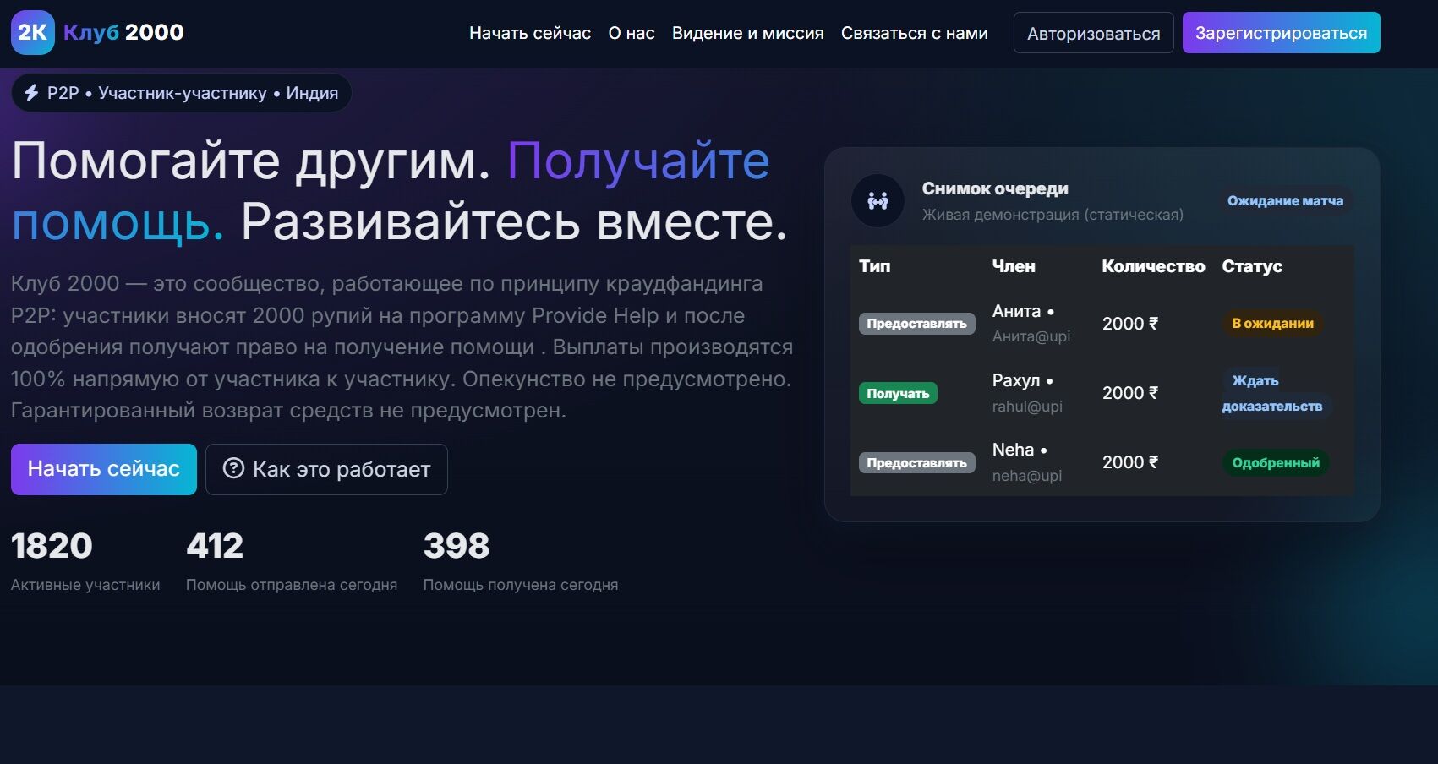Open the Начать сейчас navigation item

pyautogui.click(x=529, y=33)
